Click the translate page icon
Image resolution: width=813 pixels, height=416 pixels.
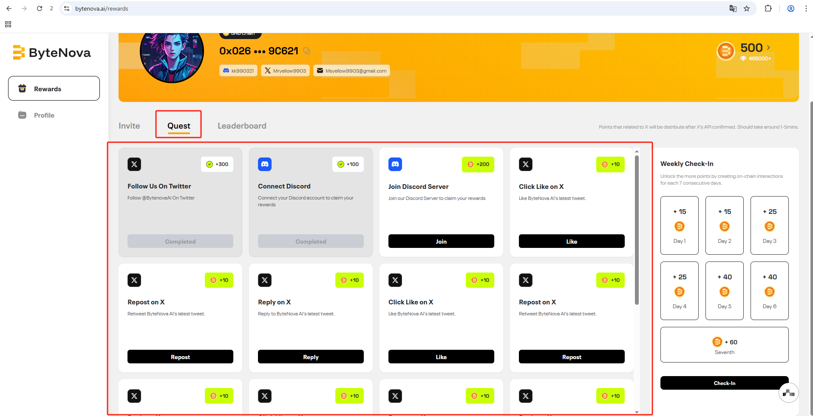(733, 8)
